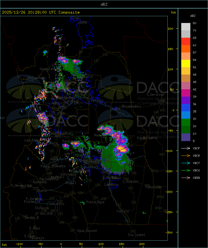
Task: Click the green 20-30 dBZ legend swatch
Action: [x=186, y=122]
